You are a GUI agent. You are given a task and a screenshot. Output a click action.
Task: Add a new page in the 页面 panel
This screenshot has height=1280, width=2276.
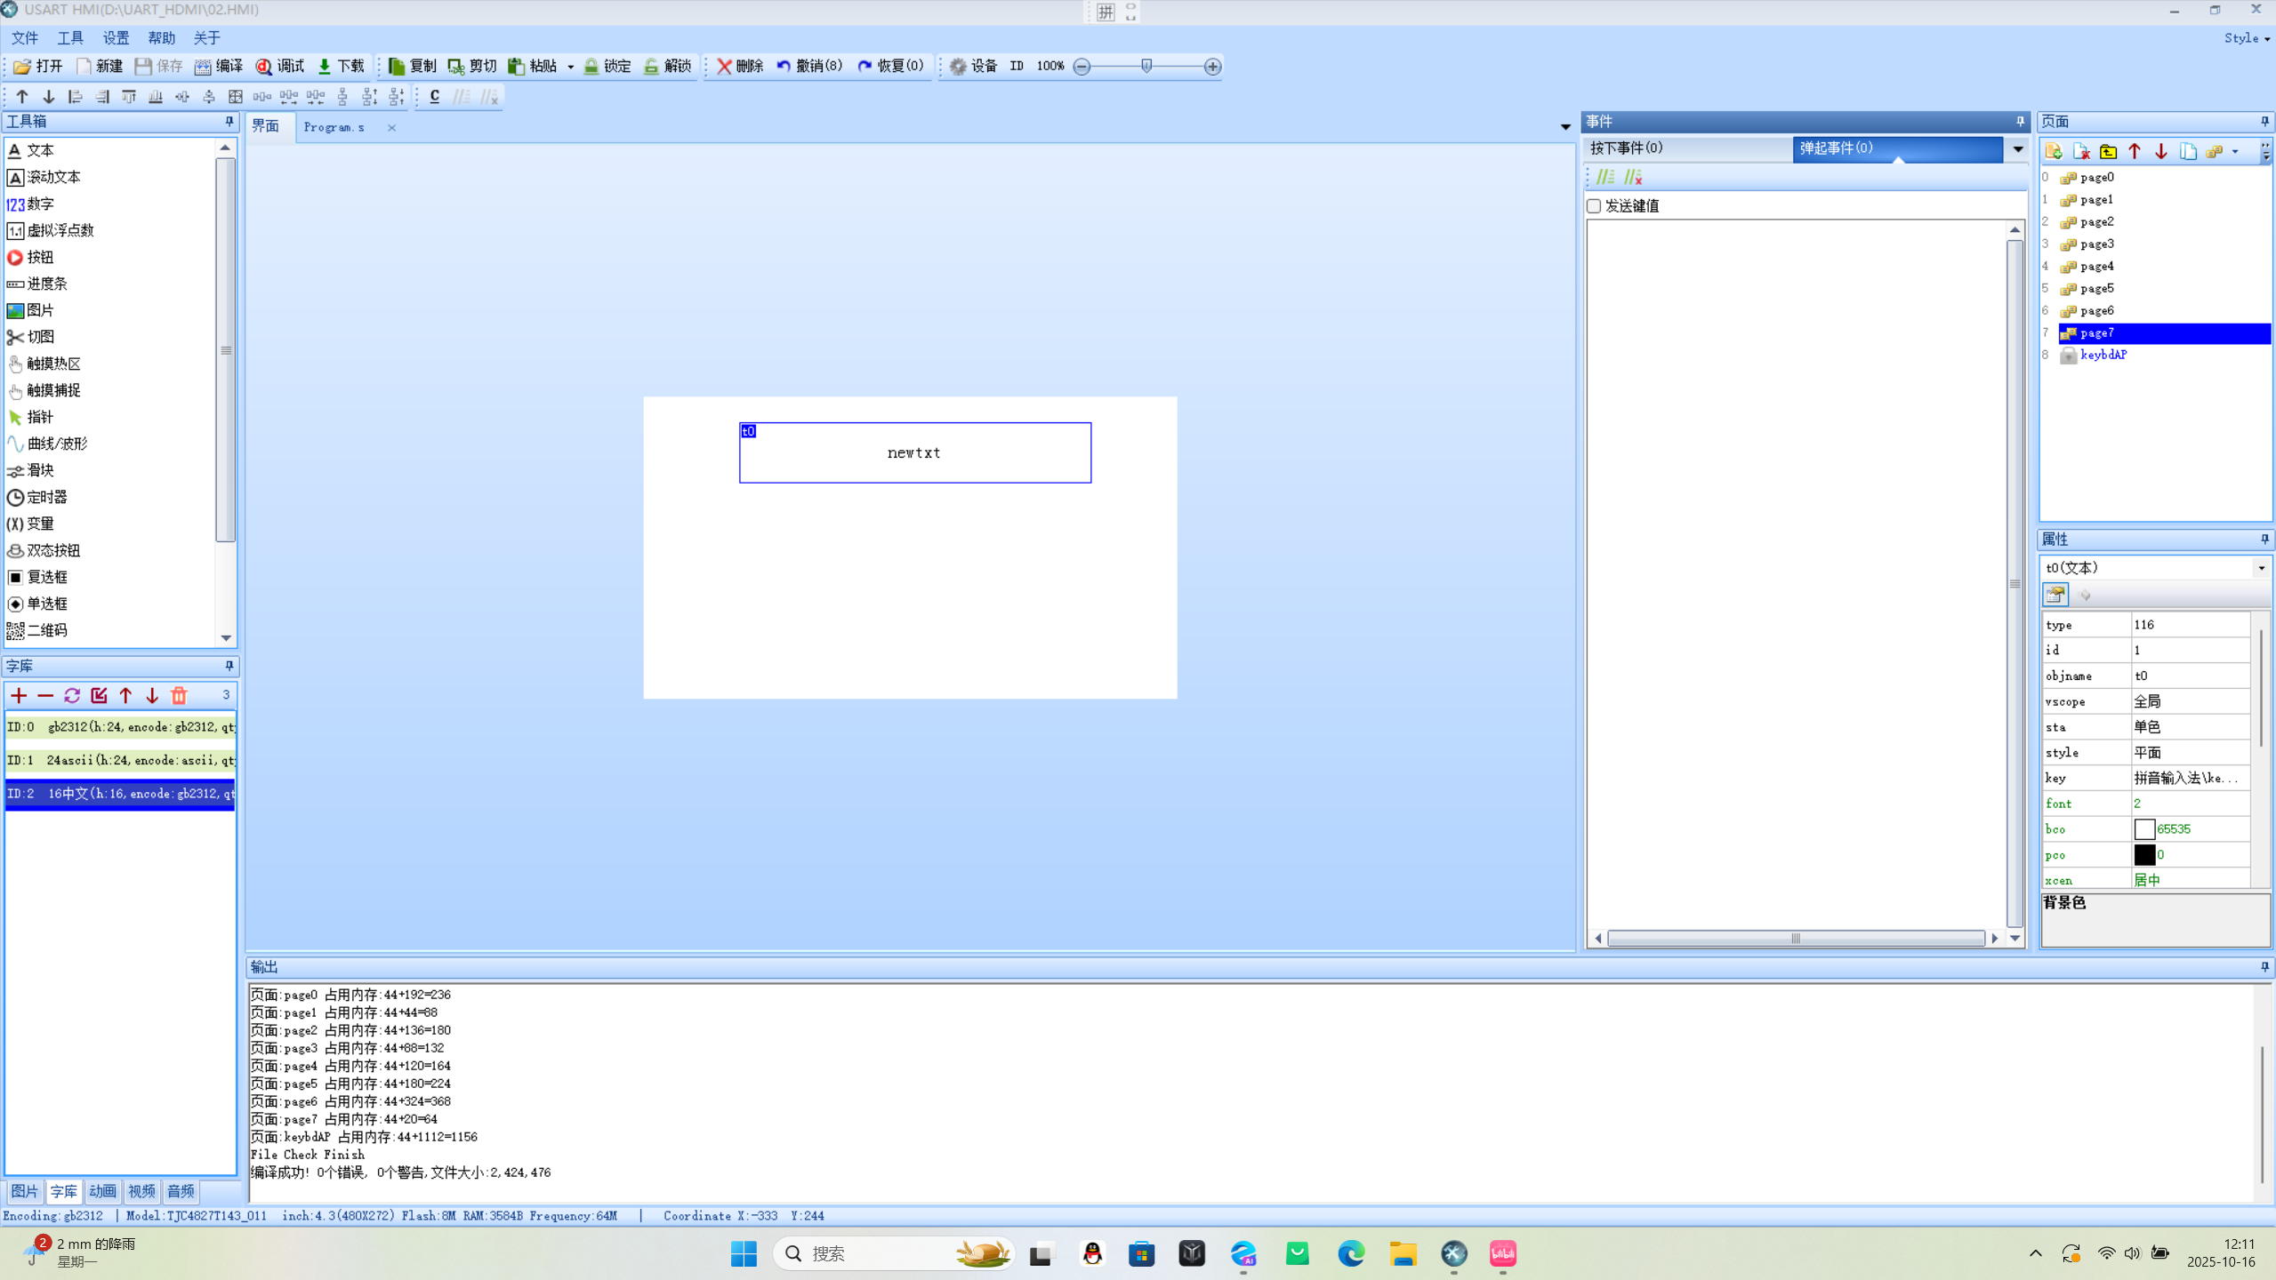[2054, 151]
